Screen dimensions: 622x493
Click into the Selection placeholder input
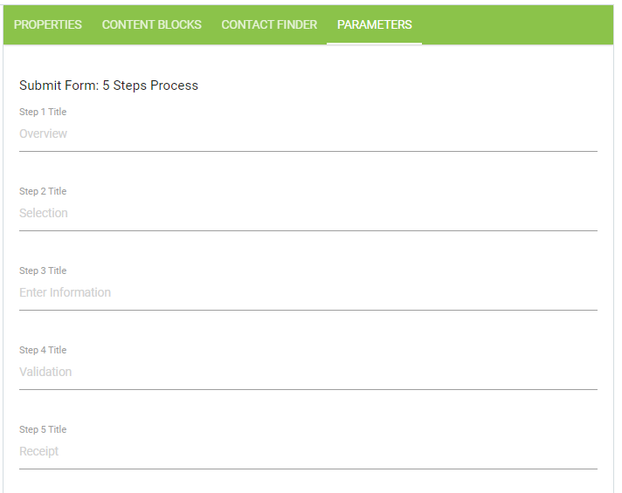(308, 214)
